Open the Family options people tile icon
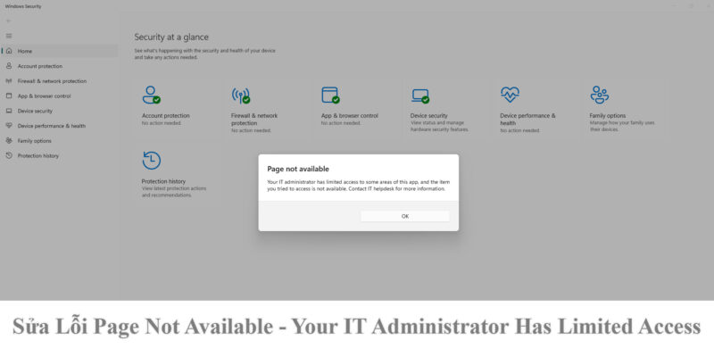This screenshot has height=357, width=714. pyautogui.click(x=599, y=95)
